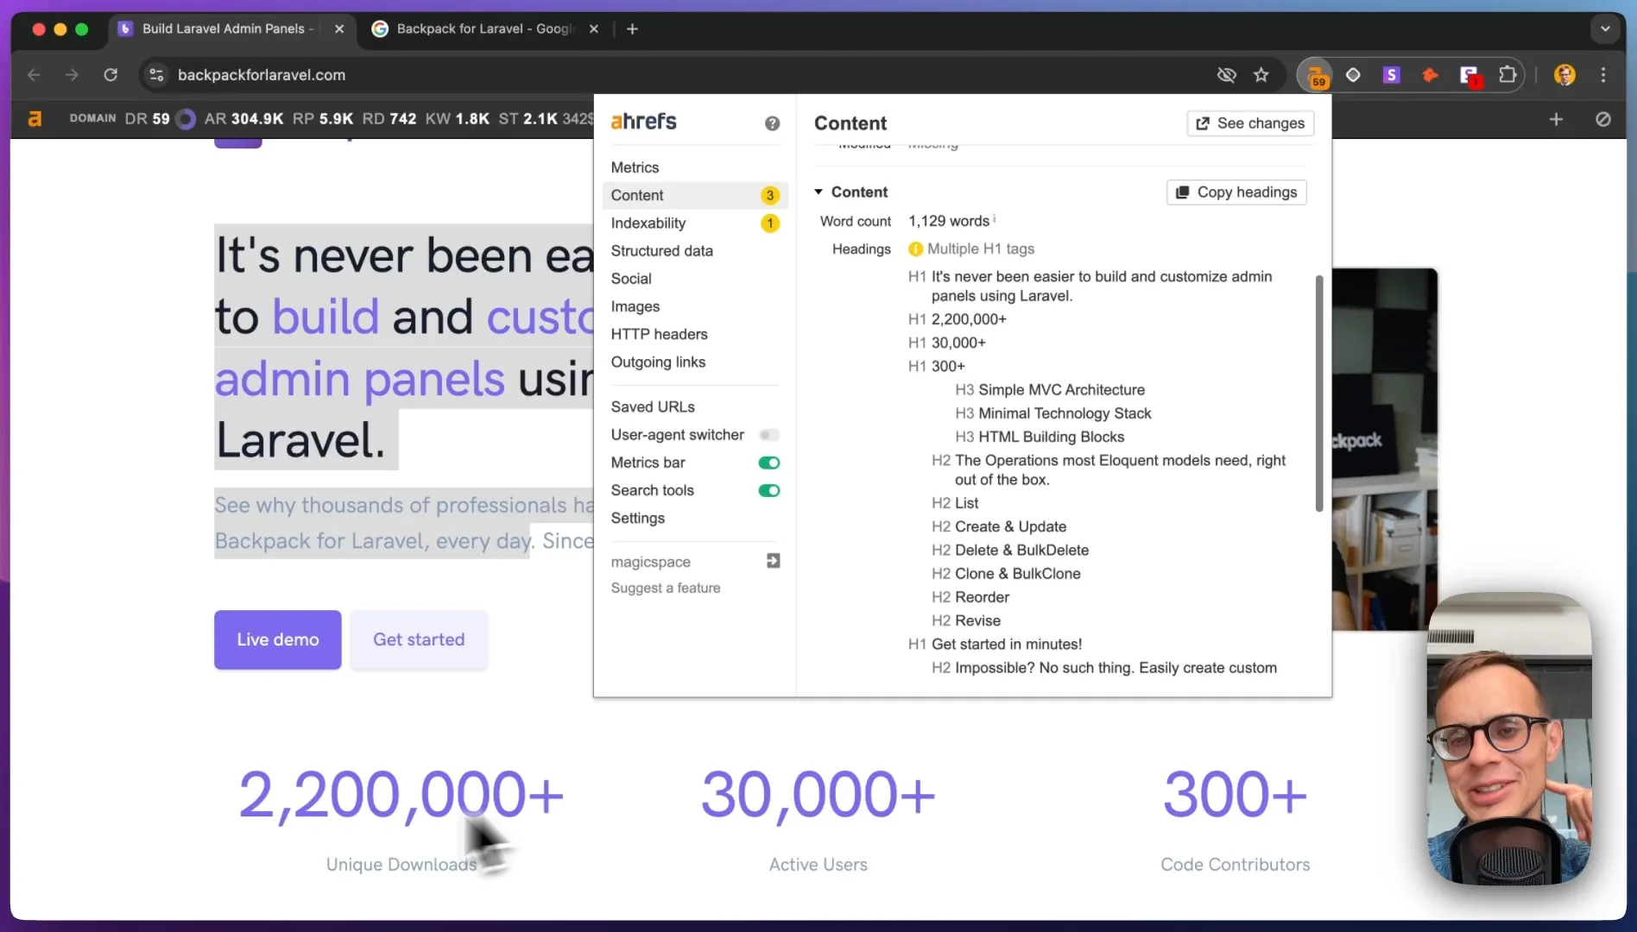Open a new browser tab with plus icon

click(632, 28)
